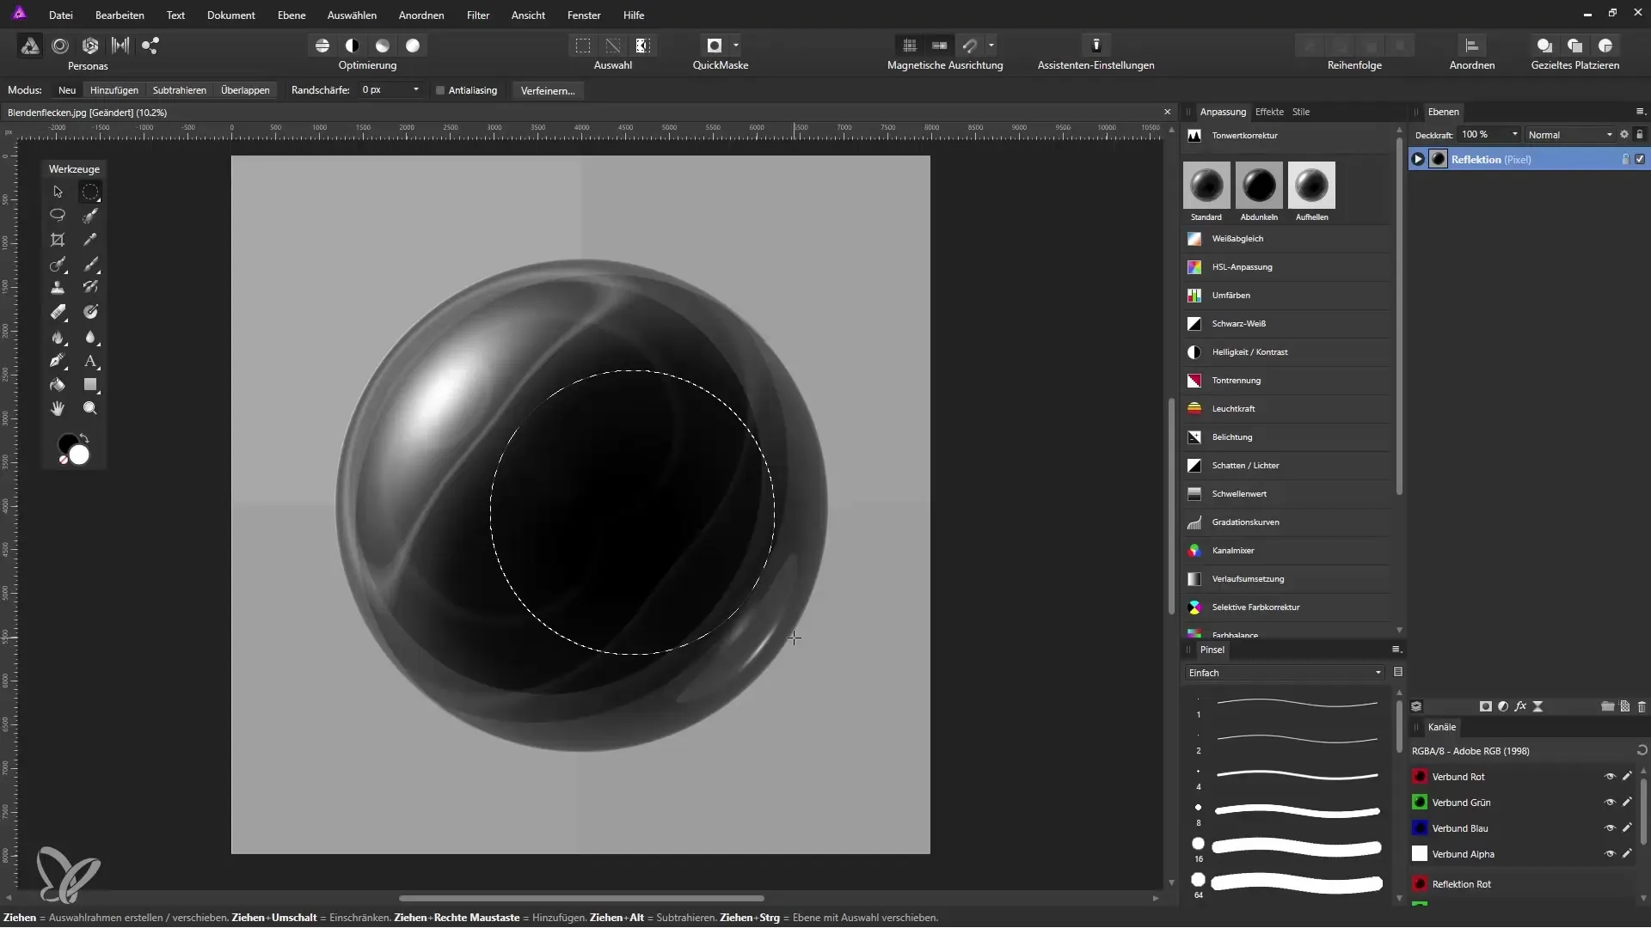Set selection mode to Hinzufügen
Viewport: 1651px width, 928px height.
114,90
